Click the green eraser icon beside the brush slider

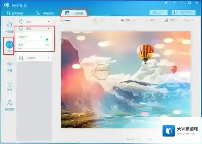[47, 39]
